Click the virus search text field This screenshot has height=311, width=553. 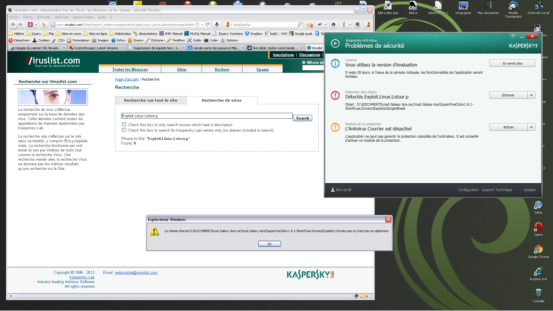(207, 116)
